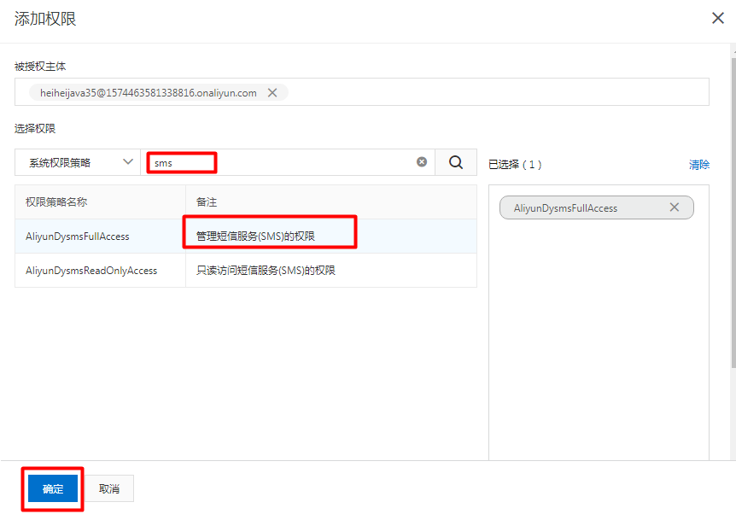Screen dimensions: 736x514
Task: Clear the sms search text icon
Action: pyautogui.click(x=422, y=162)
